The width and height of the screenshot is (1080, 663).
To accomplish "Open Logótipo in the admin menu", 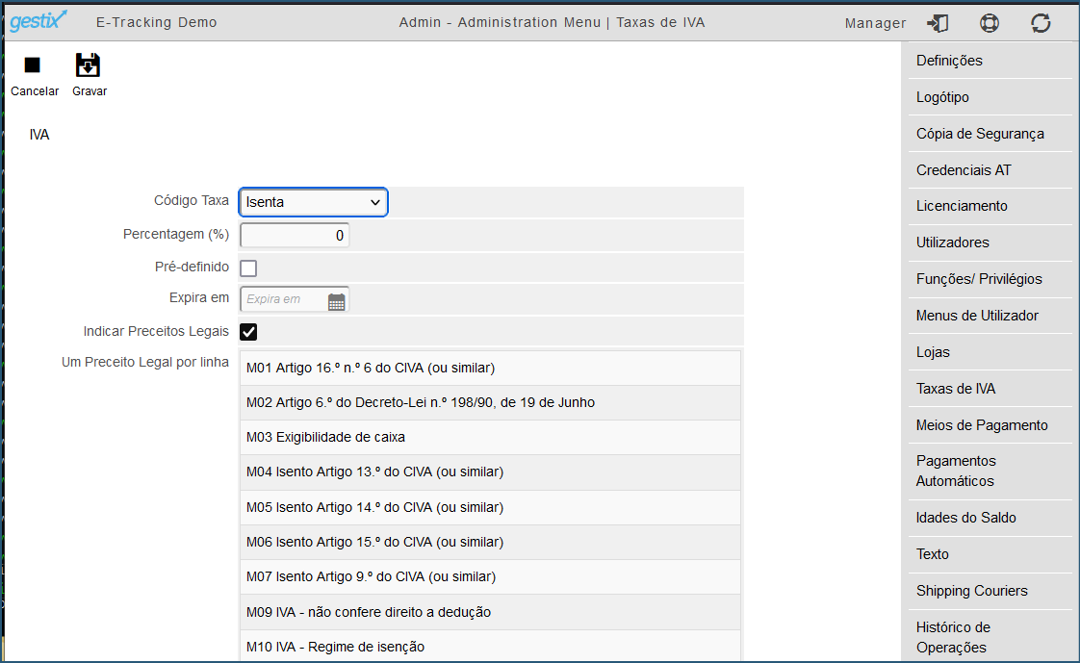I will 990,97.
